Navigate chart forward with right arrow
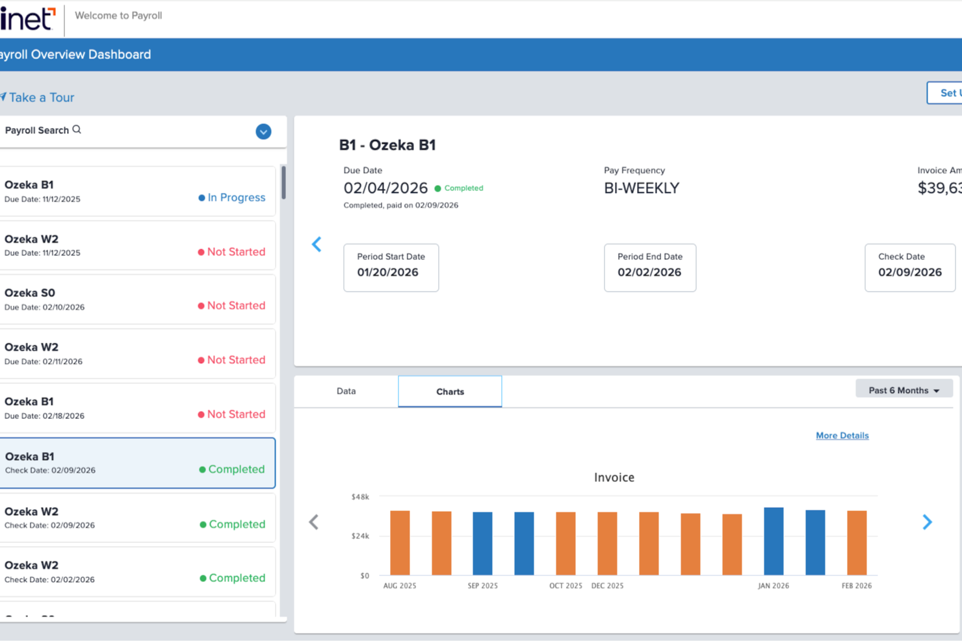 [928, 522]
